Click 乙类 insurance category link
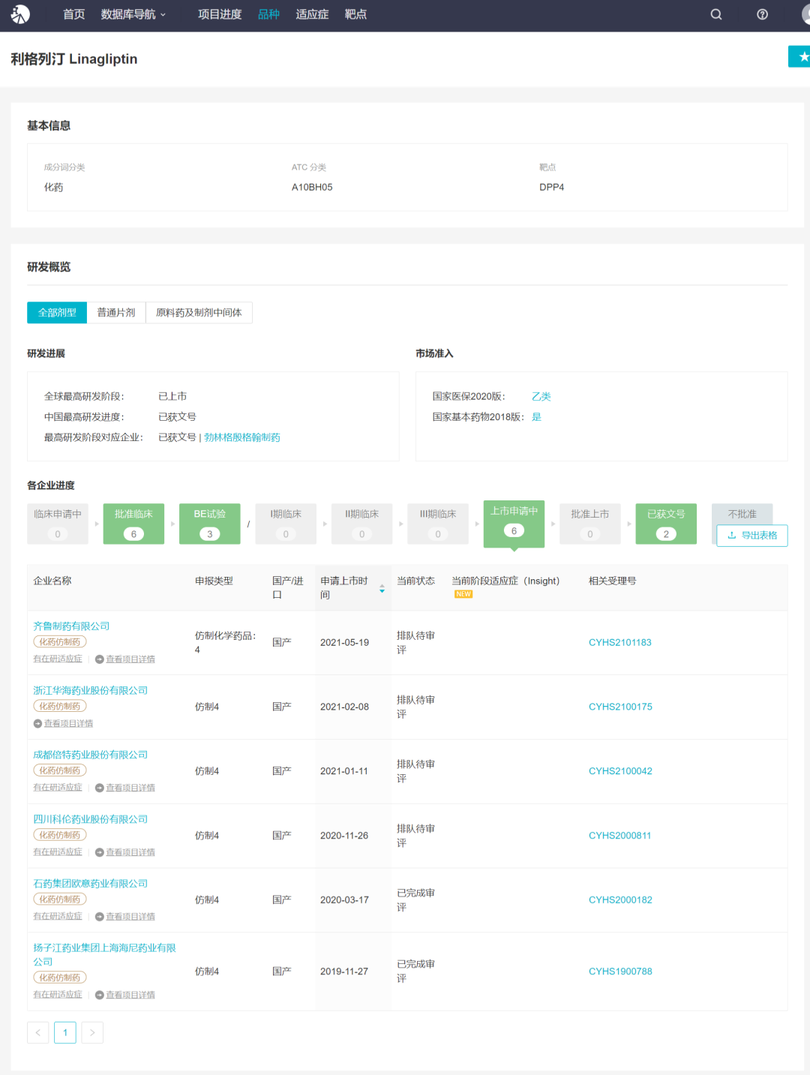 [x=541, y=396]
